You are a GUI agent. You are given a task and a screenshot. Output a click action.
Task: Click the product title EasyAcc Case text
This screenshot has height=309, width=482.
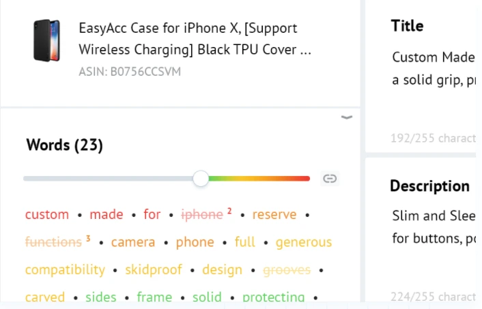[x=195, y=39]
